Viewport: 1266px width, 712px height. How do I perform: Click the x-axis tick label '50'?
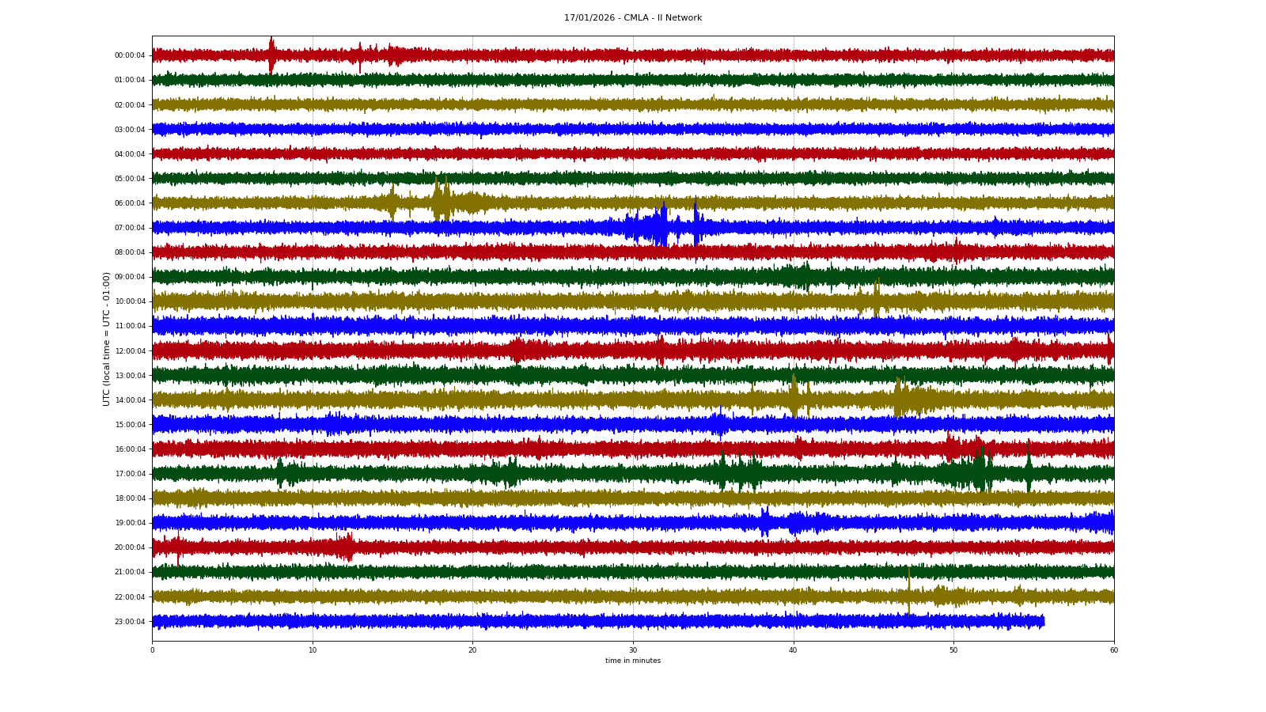(x=953, y=650)
